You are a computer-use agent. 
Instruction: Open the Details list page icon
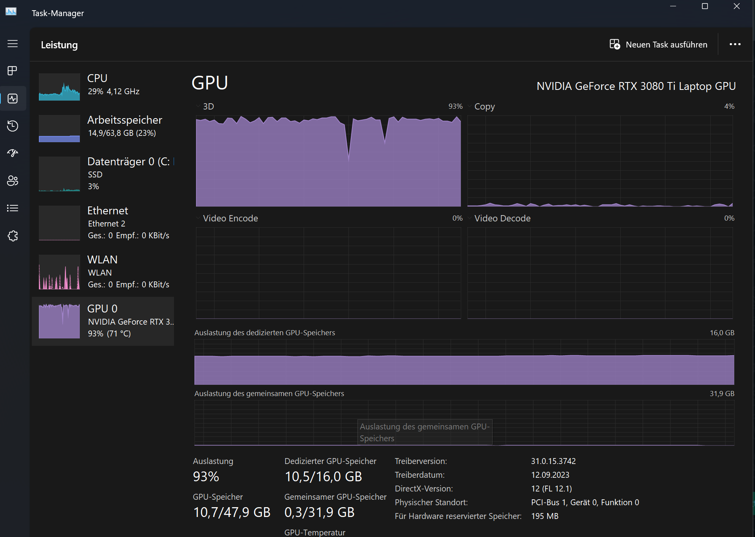click(x=13, y=208)
